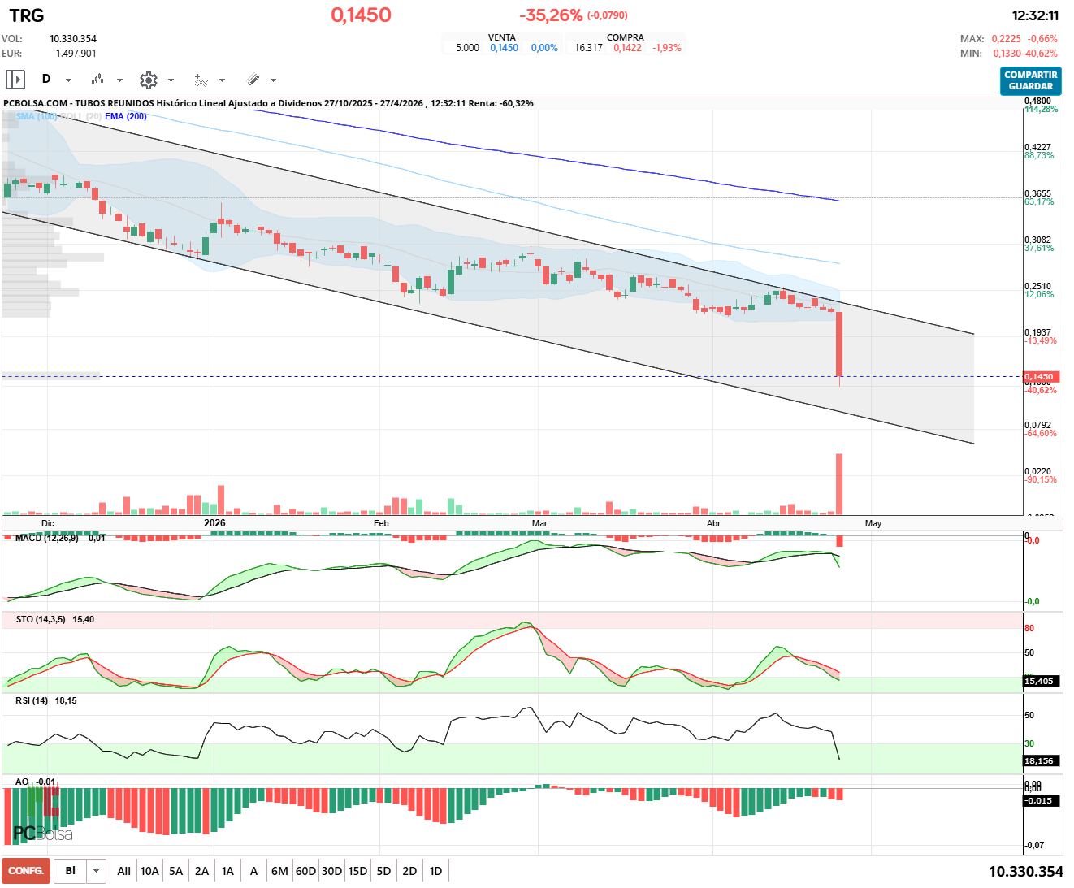Click the PCBolsa logo watermark
The width and height of the screenshot is (1074, 888).
coord(42,833)
